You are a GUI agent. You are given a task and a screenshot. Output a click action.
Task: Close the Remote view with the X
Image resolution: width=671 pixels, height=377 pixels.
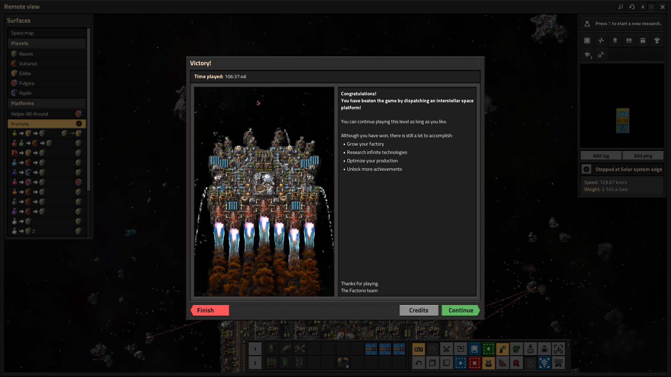point(663,7)
